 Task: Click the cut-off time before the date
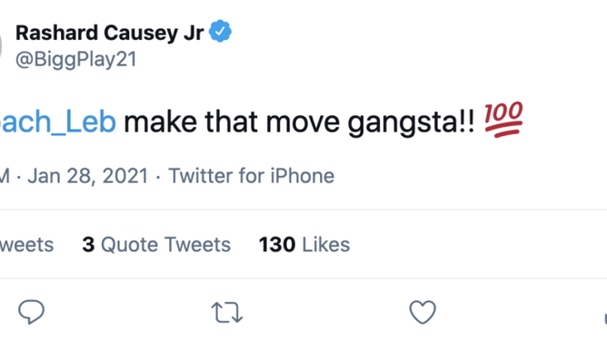[x=5, y=176]
